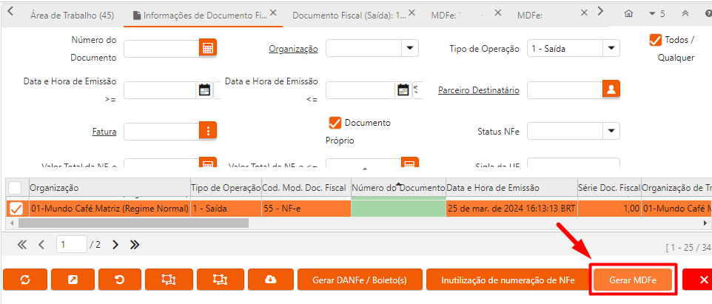Open the Documento Fiscal (Saída) tab

pos(349,15)
